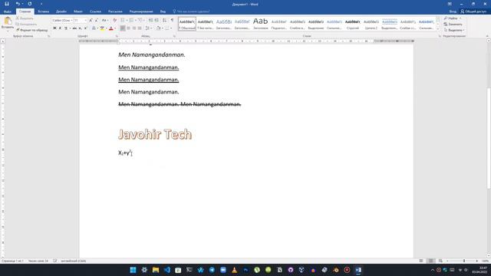491x276 pixels.
Task: Click Format Painter (Формат по образцу)
Action: [32, 30]
